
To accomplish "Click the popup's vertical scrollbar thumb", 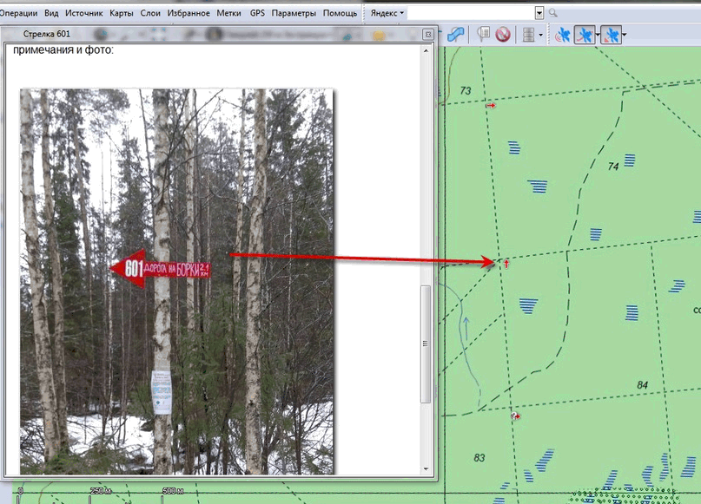I will pos(426,343).
